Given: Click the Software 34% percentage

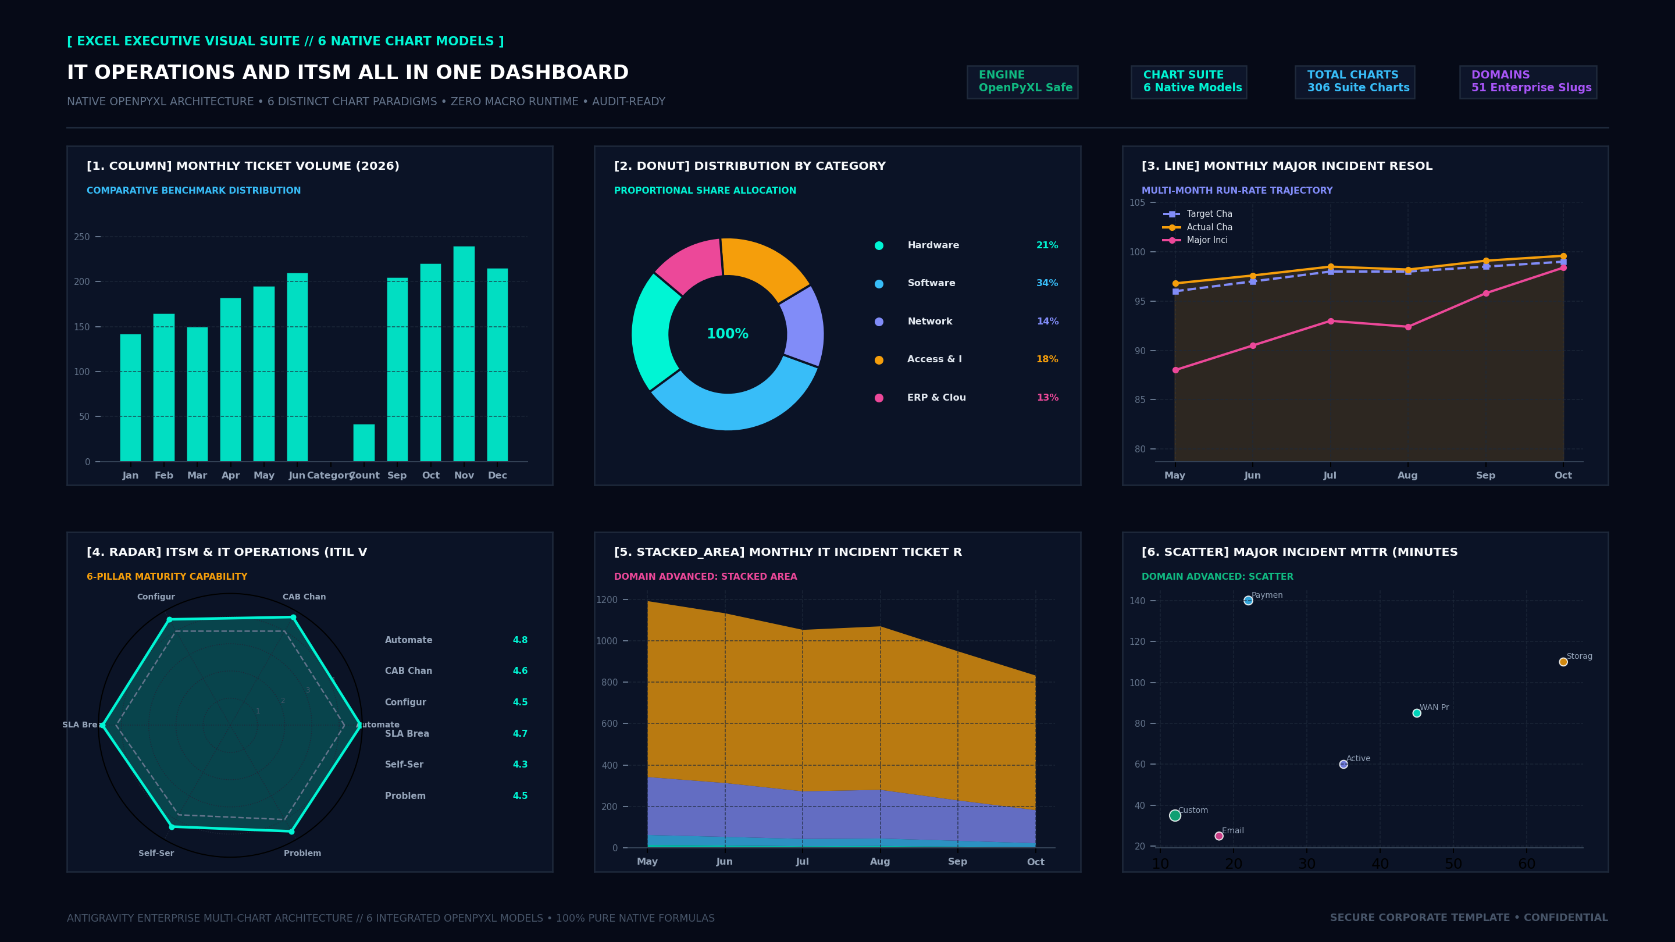Looking at the screenshot, I should tap(1047, 283).
